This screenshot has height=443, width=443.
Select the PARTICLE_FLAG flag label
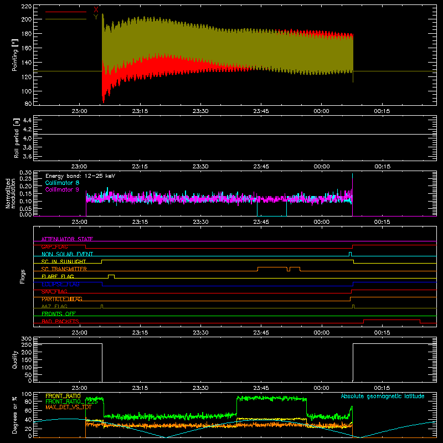[x=62, y=299]
